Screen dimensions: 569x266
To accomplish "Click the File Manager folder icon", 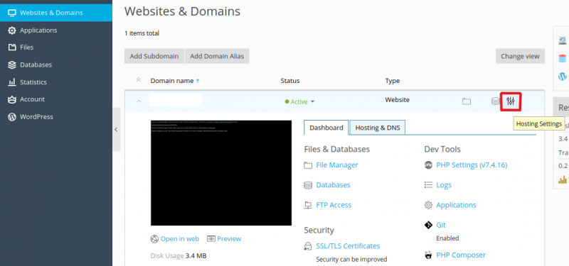I will (x=308, y=165).
